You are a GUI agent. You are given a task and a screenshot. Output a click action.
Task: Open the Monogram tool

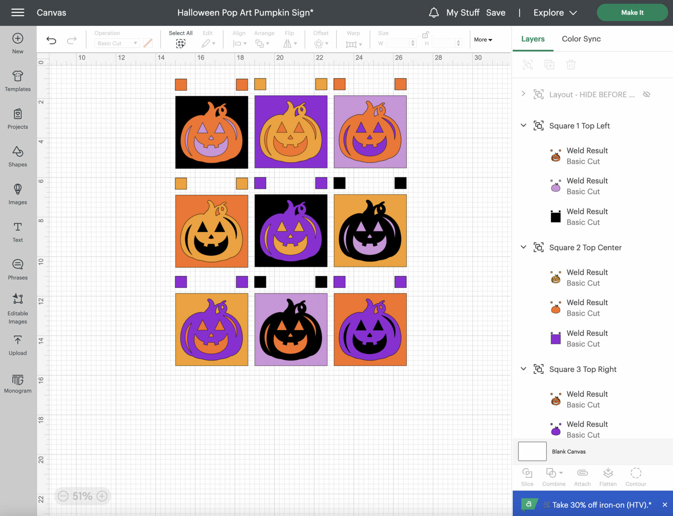coord(18,384)
